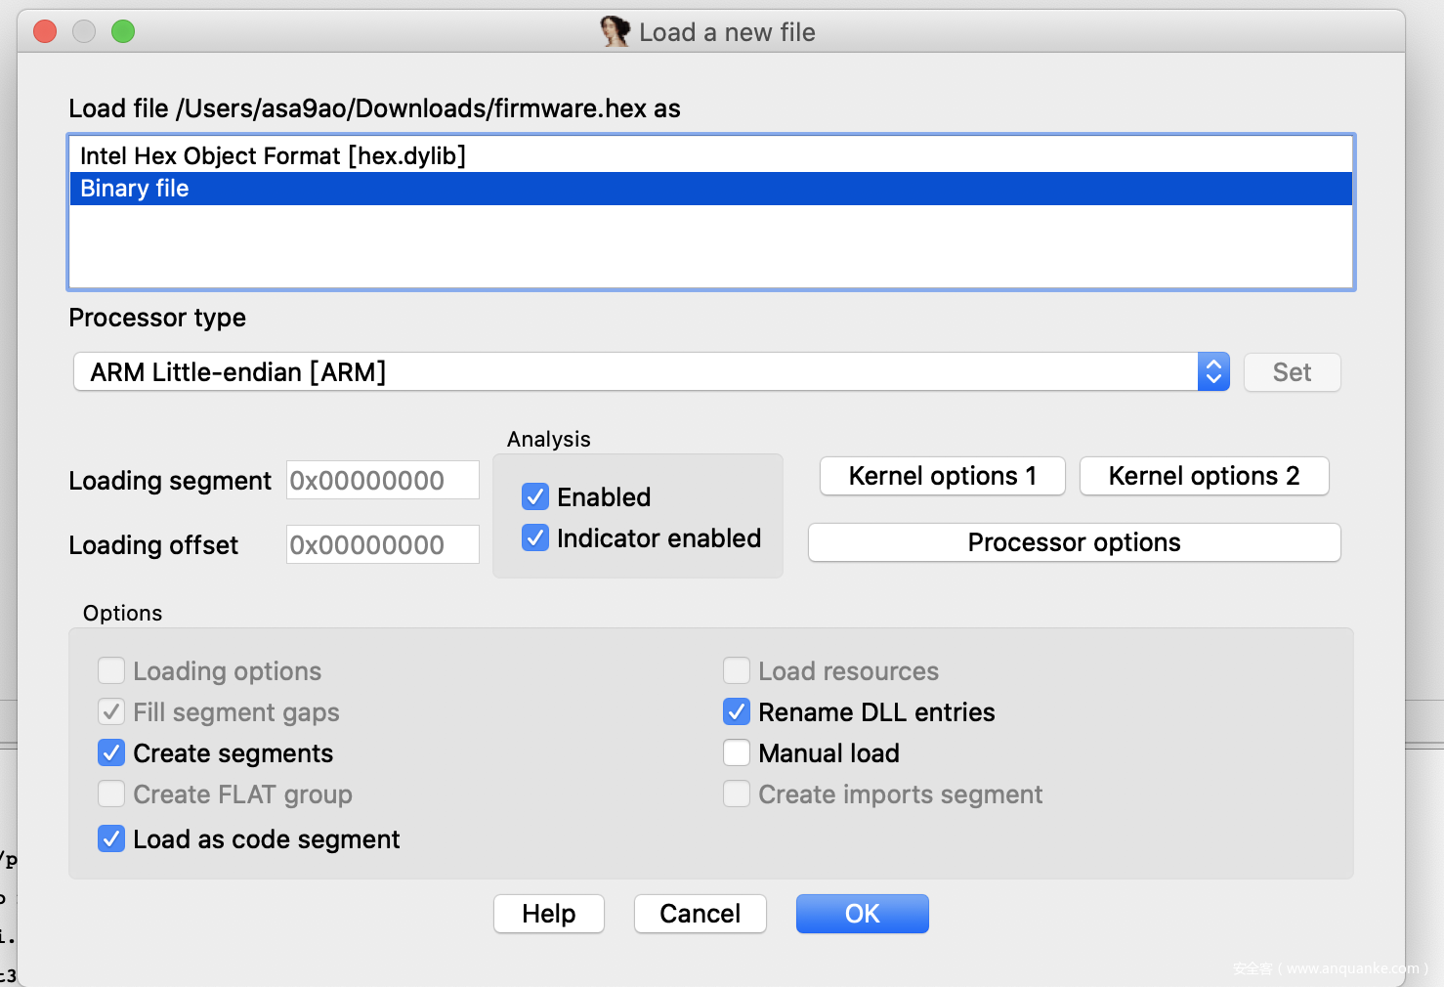Image resolution: width=1444 pixels, height=987 pixels.
Task: Select Intel Hex Object Format loader
Action: (x=273, y=156)
